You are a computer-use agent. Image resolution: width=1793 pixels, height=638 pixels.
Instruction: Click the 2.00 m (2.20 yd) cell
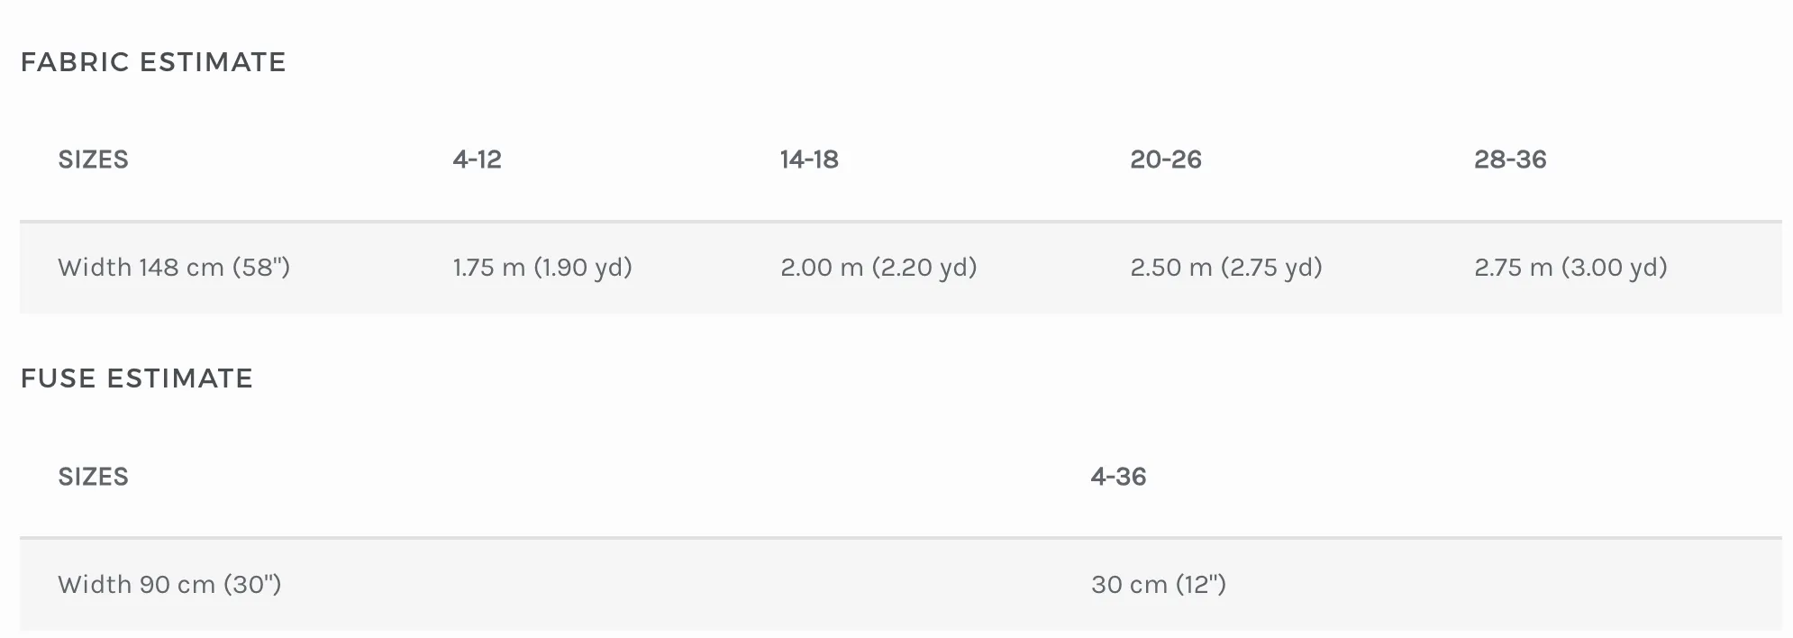[x=878, y=268]
